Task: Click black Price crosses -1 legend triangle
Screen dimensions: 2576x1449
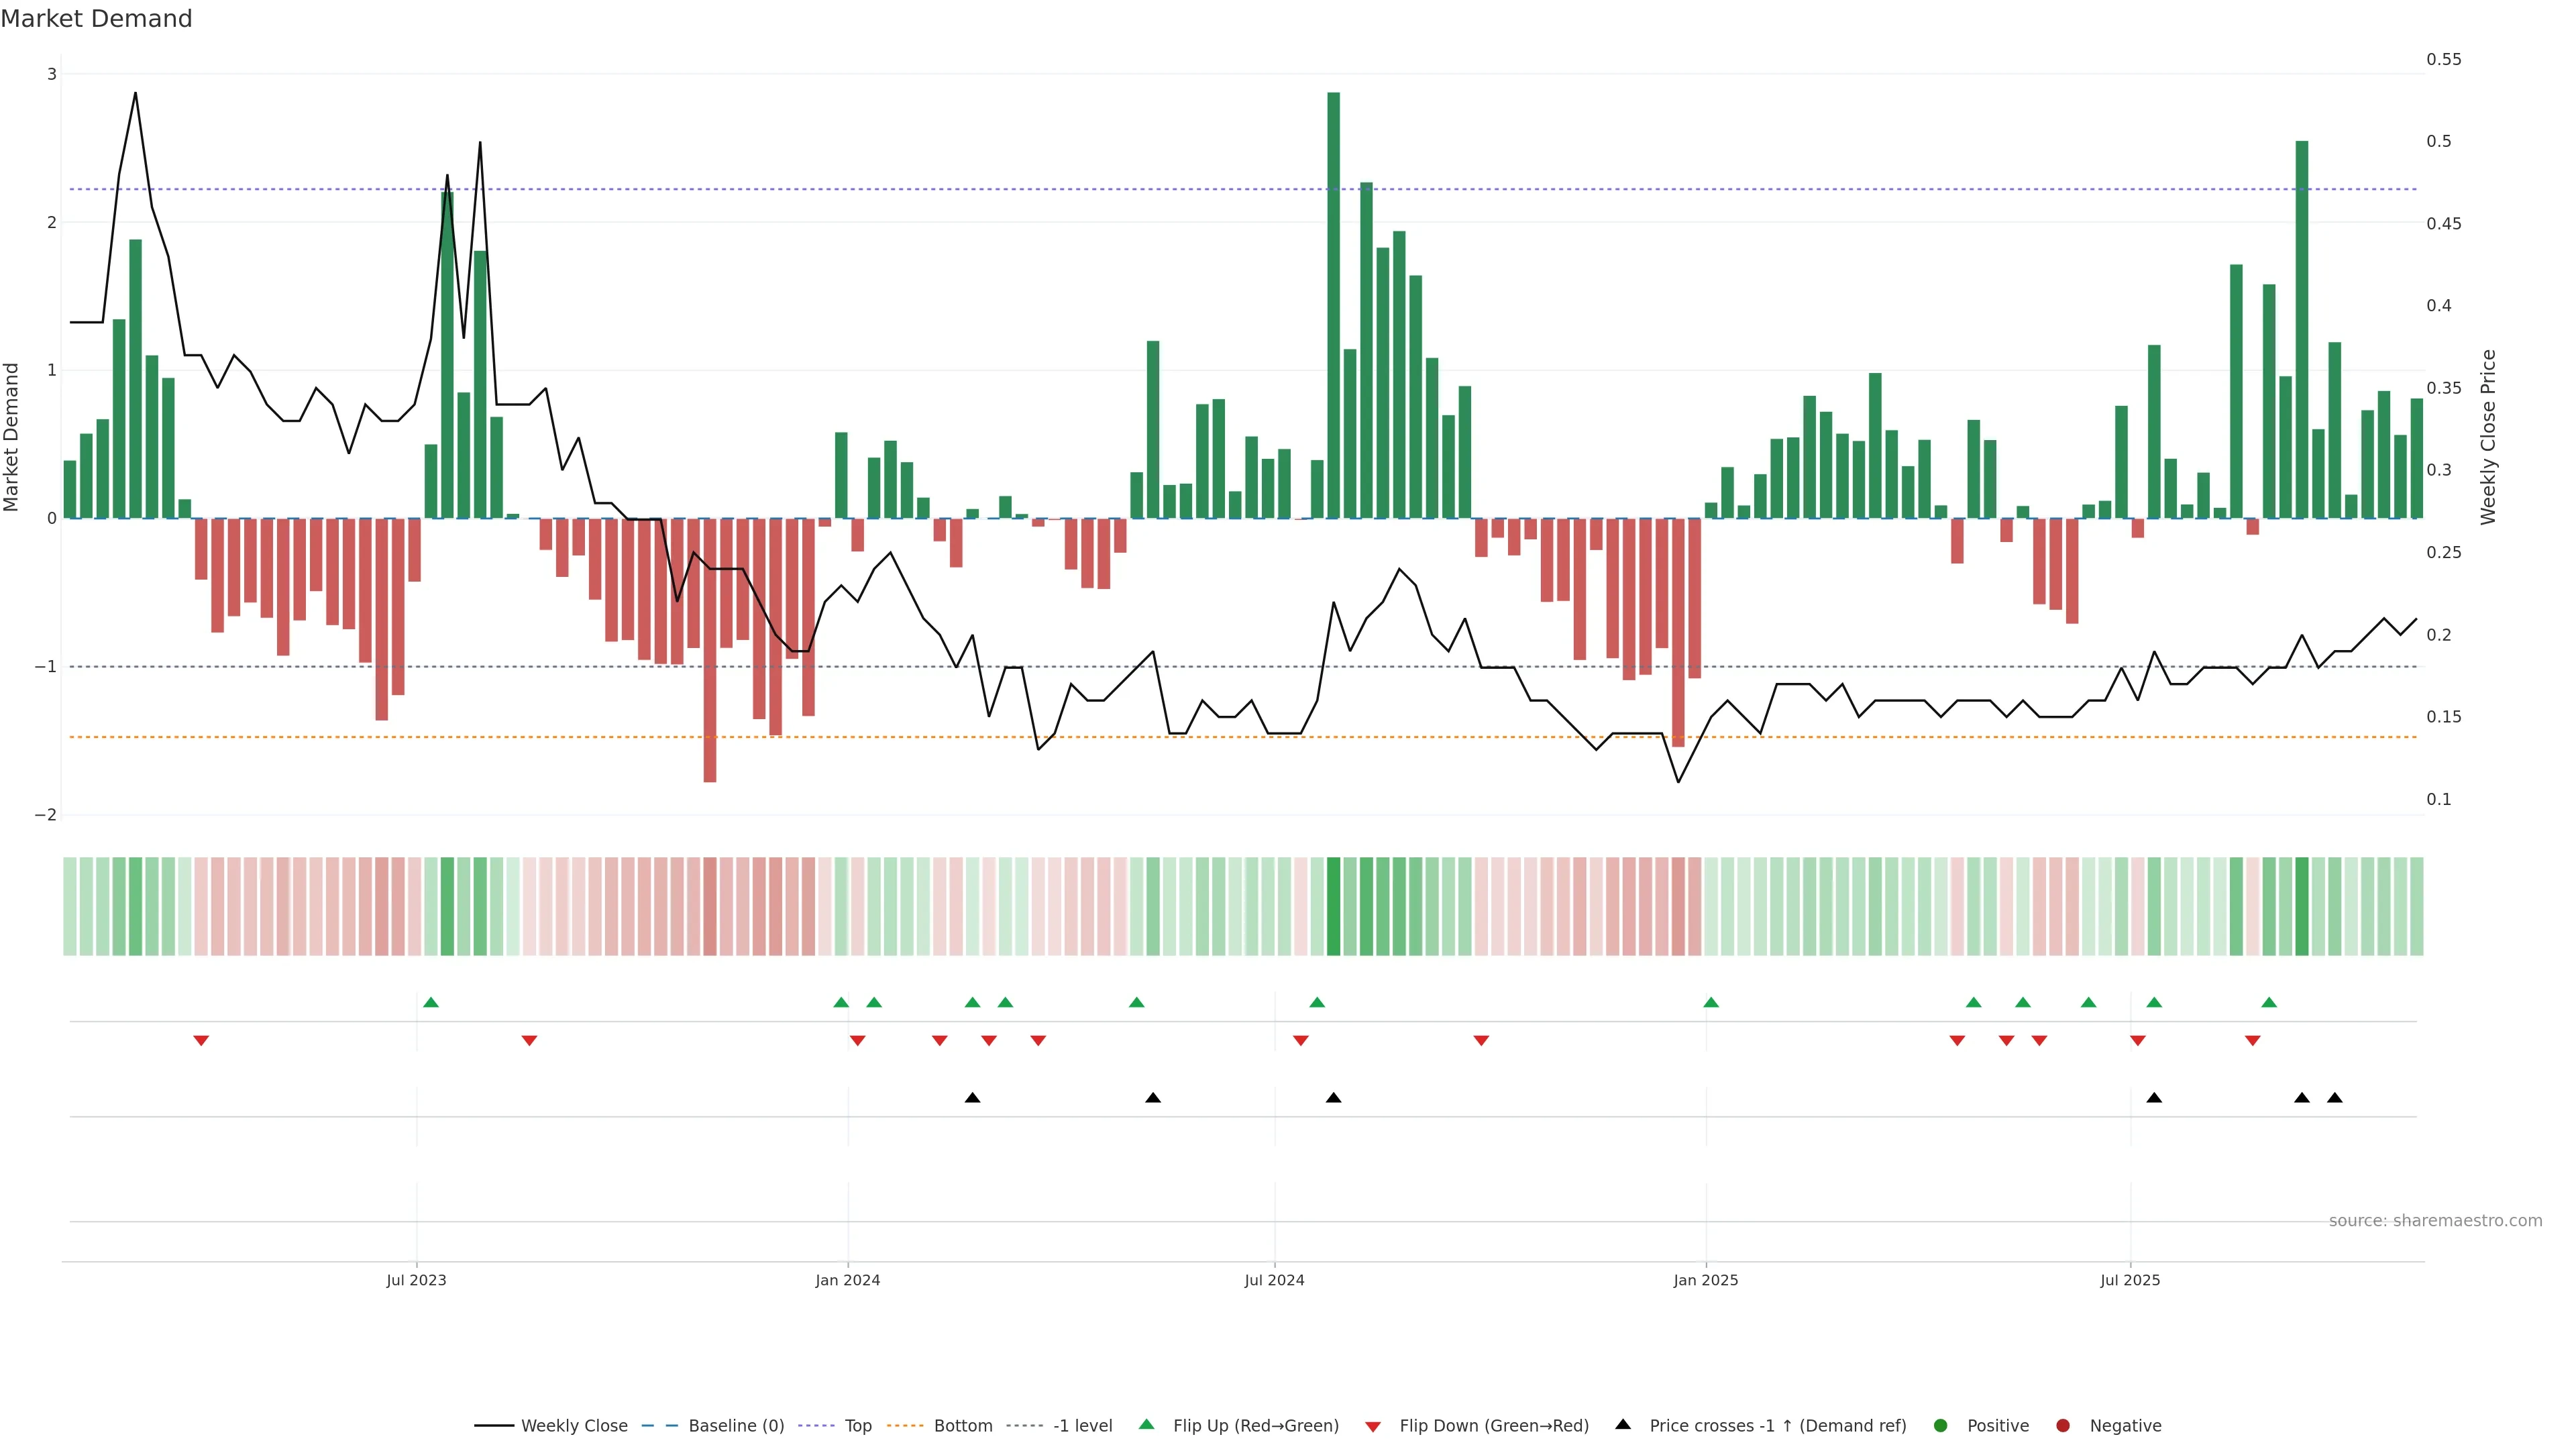Action: coord(1623,1424)
